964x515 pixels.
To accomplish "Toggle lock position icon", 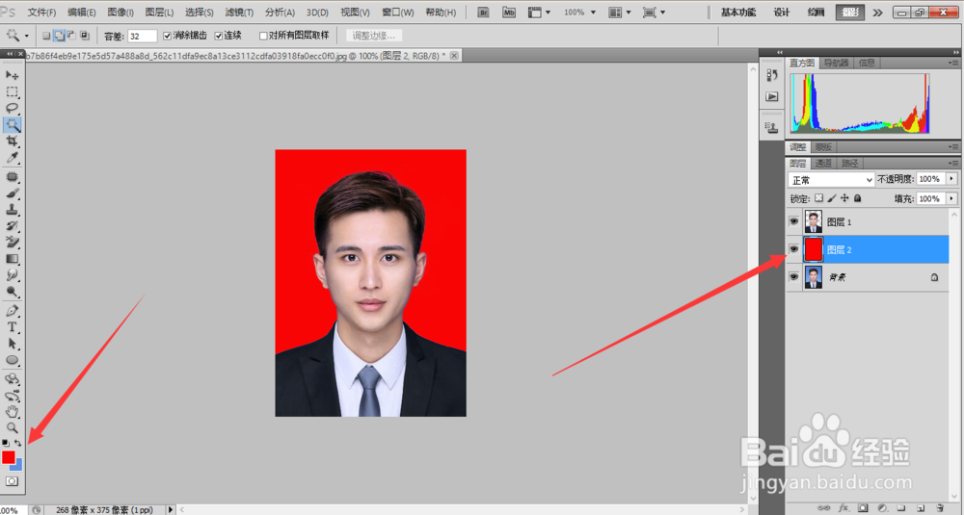I will tap(844, 198).
